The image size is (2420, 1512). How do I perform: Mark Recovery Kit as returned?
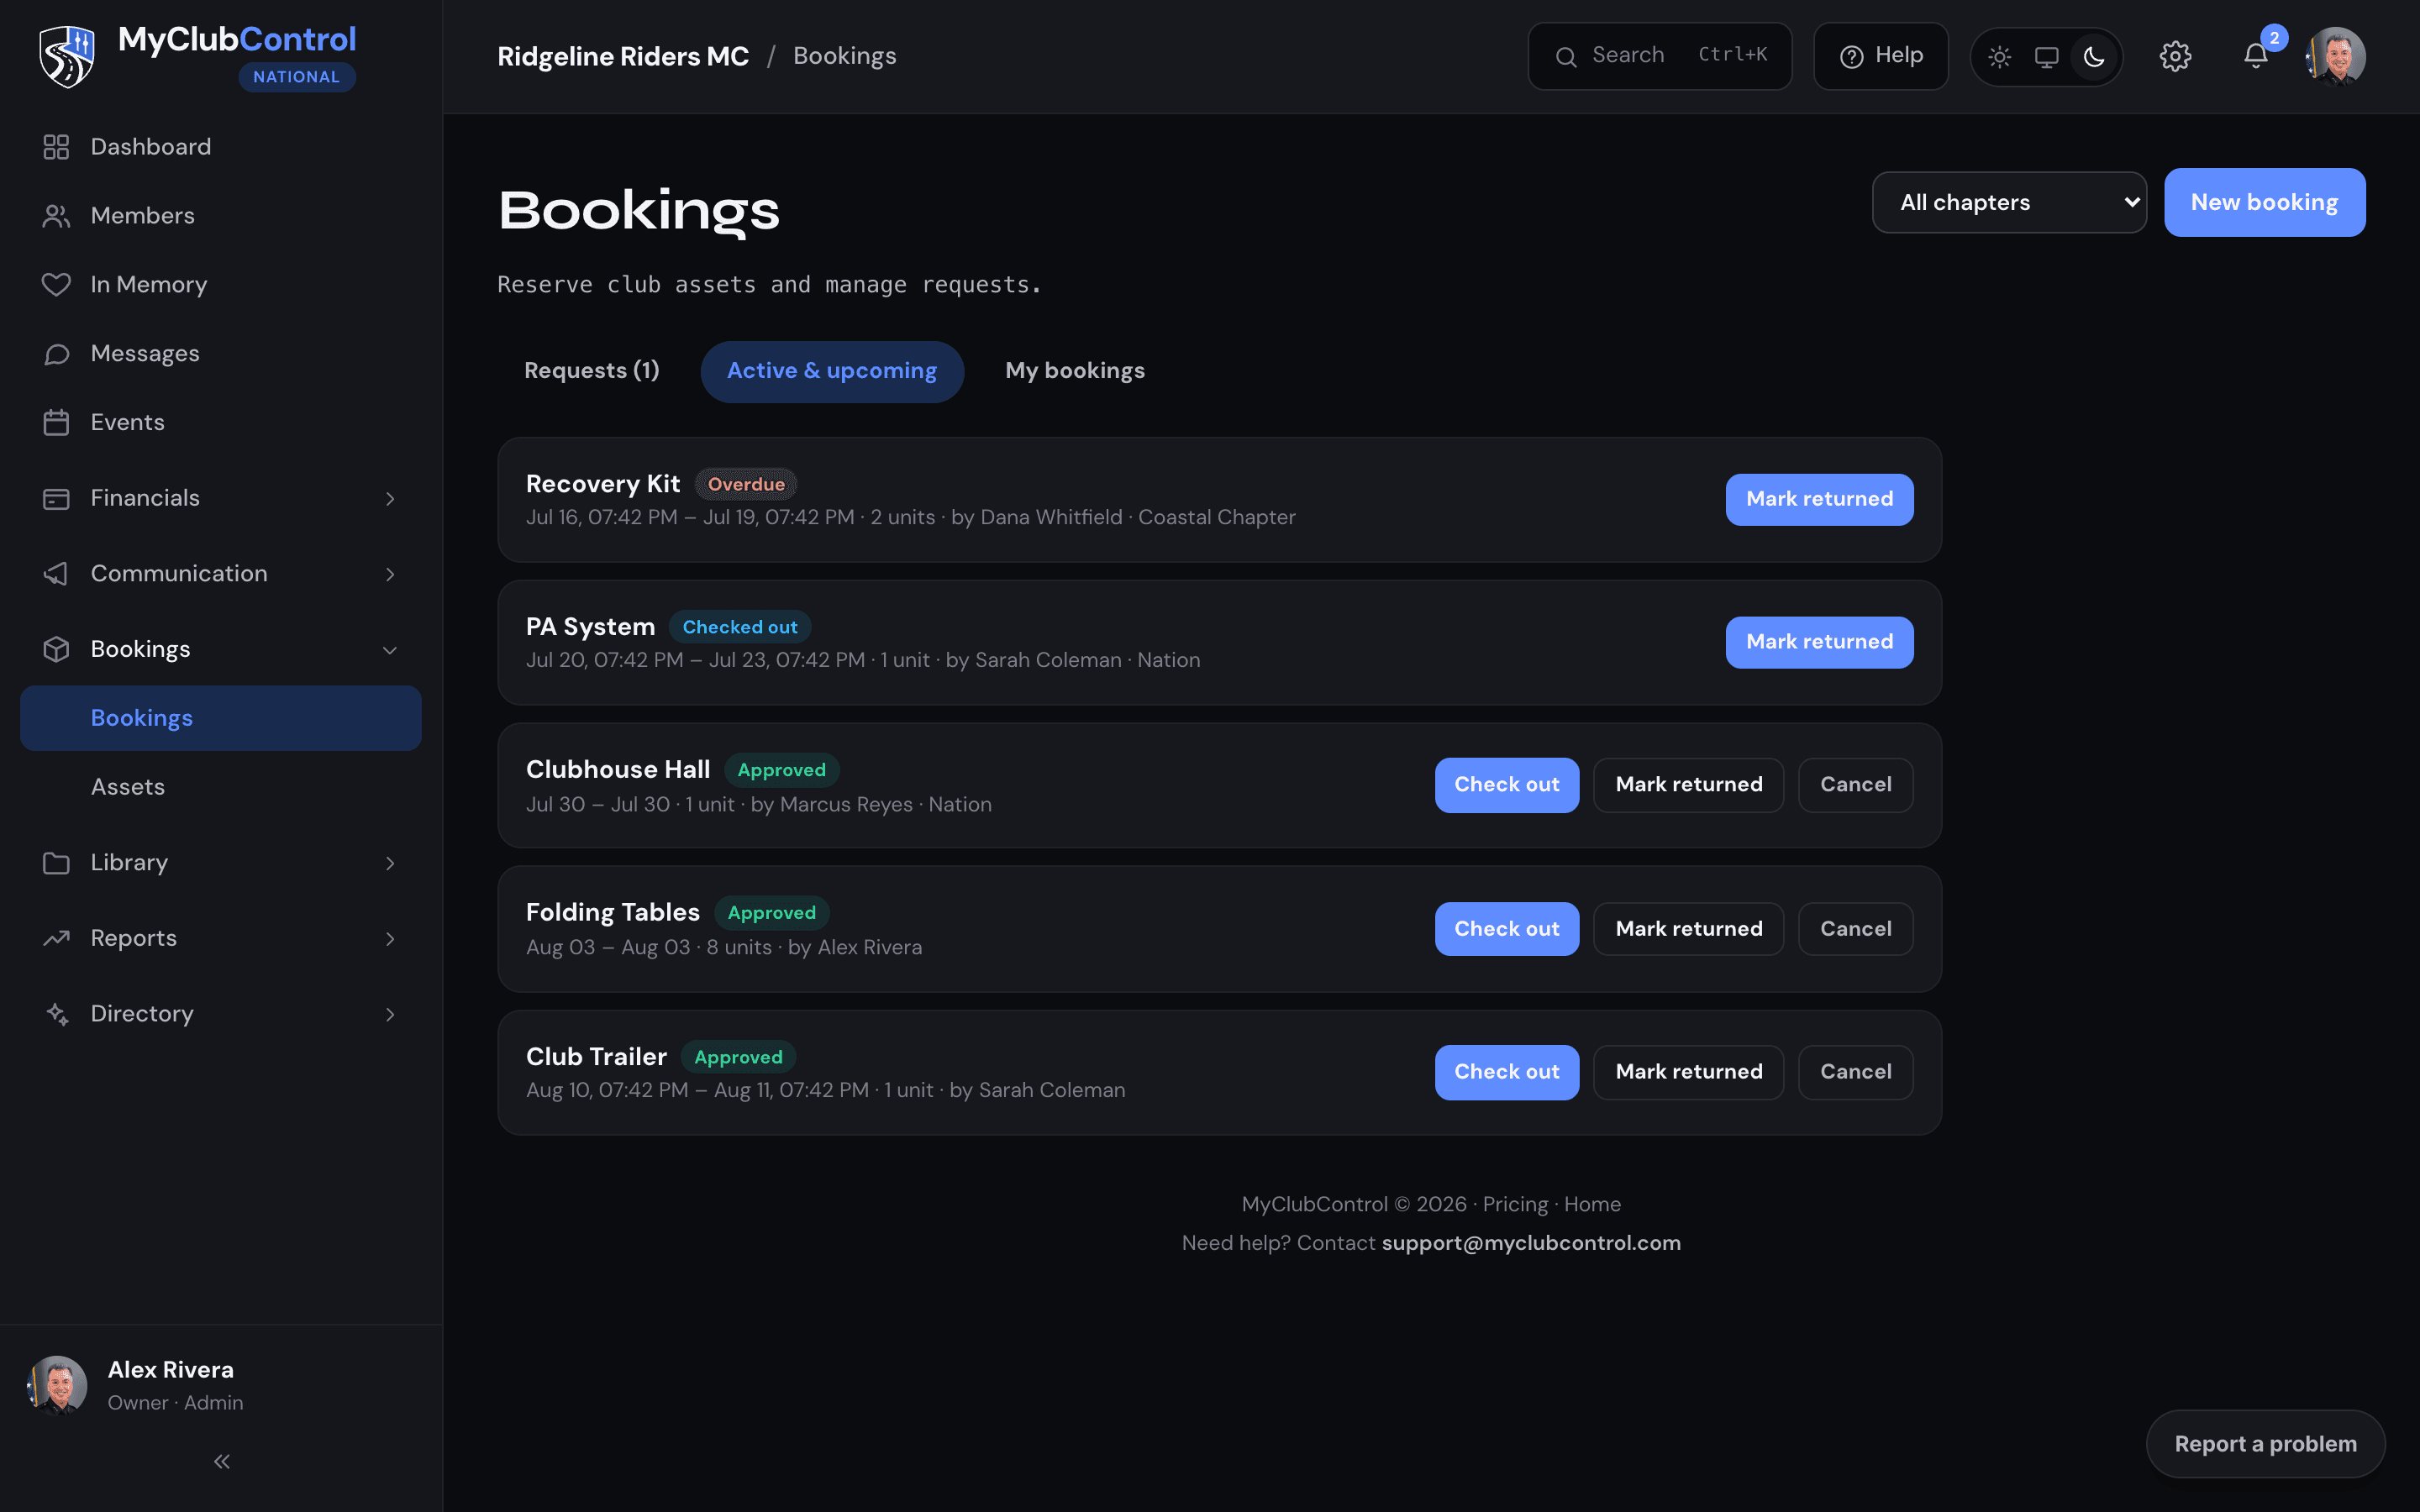click(1819, 499)
